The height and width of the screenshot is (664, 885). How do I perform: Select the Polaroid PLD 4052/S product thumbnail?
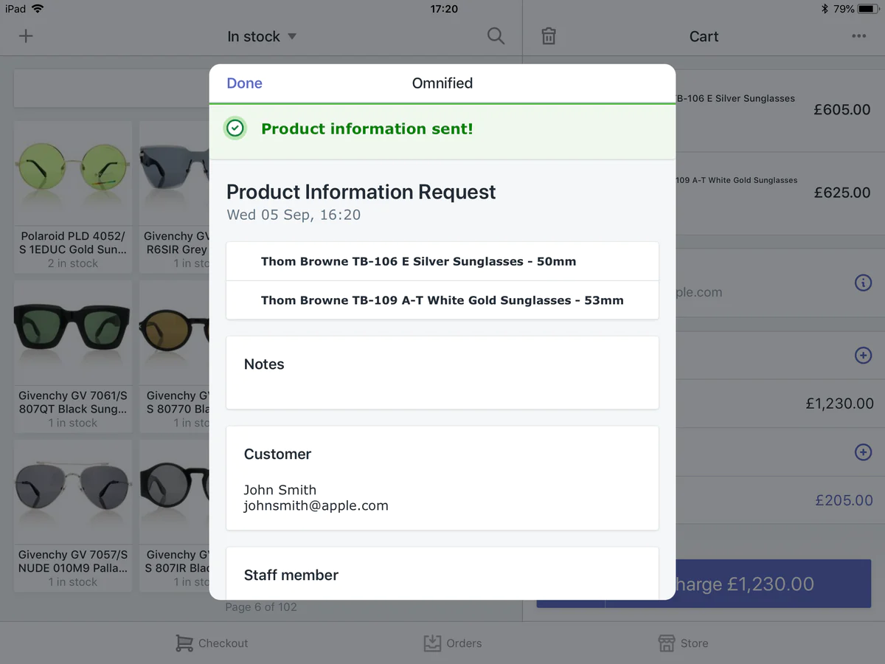tap(73, 173)
